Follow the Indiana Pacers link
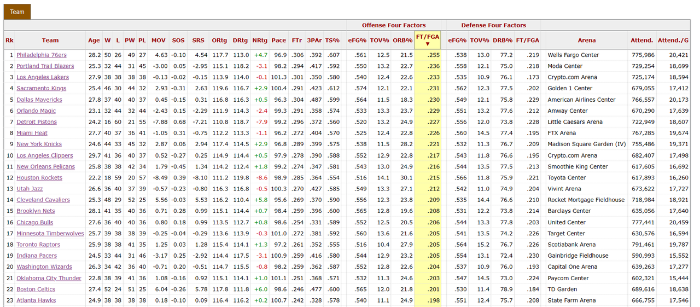The height and width of the screenshot is (307, 700). [x=37, y=256]
